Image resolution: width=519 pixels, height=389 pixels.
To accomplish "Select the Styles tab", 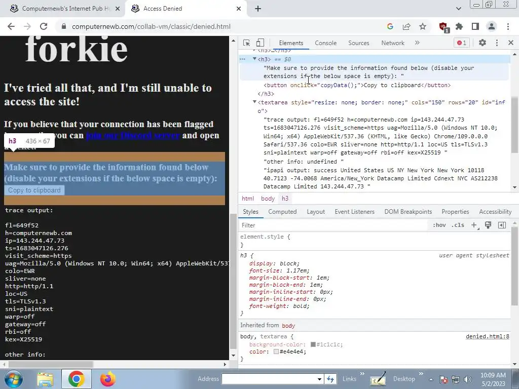I will (250, 212).
